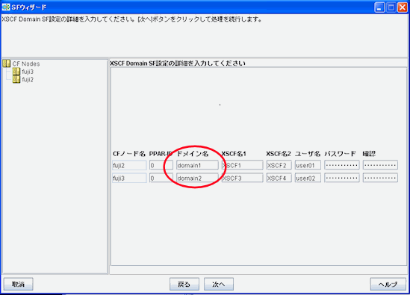Open help with the ヘルプ button

point(388,284)
